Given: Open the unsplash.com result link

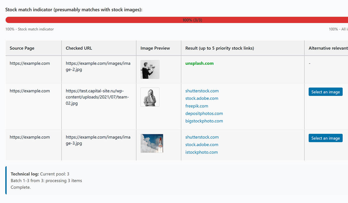Looking at the screenshot, I should 199,64.
